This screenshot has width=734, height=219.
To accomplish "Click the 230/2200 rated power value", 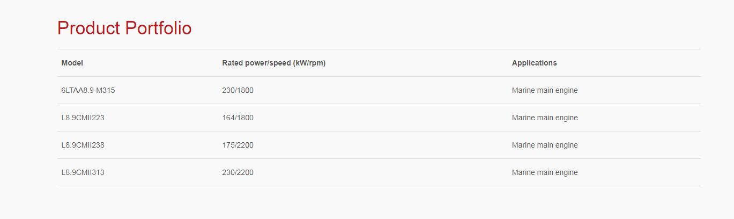I will 238,172.
